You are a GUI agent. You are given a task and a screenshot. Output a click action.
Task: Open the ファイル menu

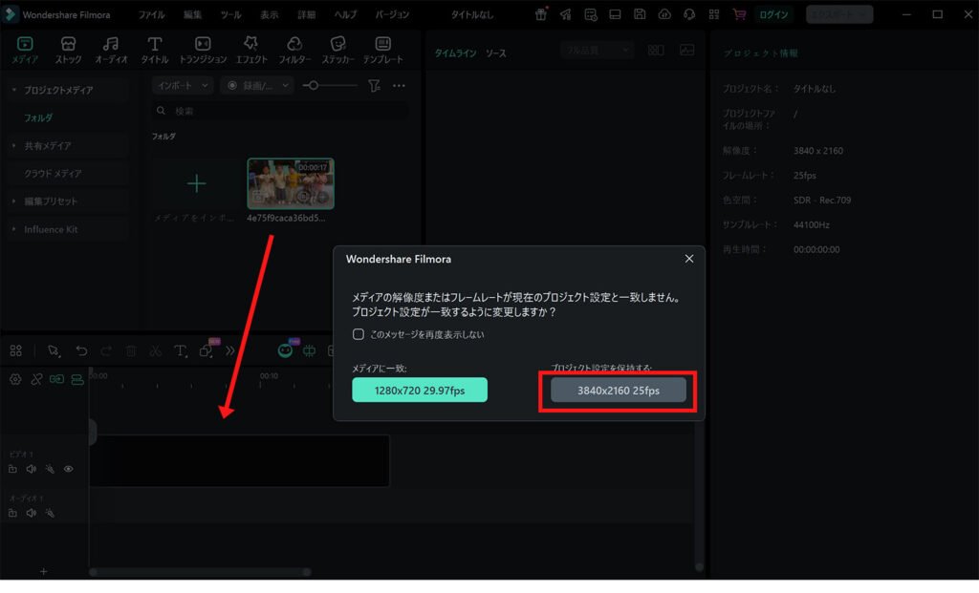pos(151,14)
